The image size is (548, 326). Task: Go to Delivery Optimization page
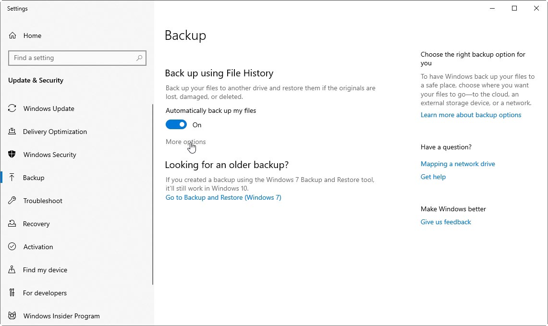pos(55,132)
